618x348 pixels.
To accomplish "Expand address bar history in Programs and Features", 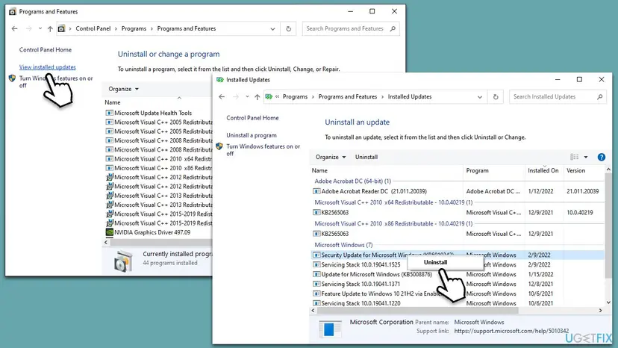I will (272, 29).
